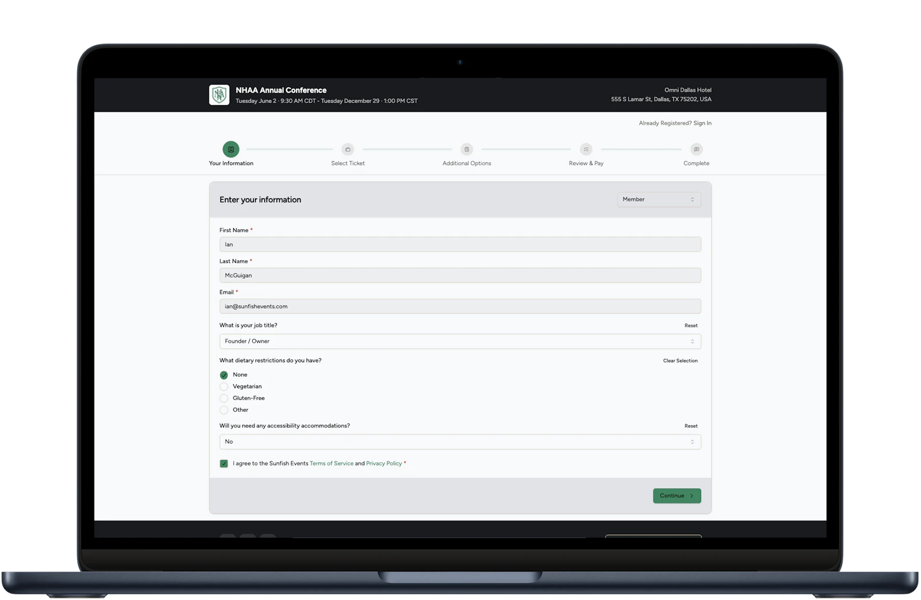Select the None dietary restriction
921x600 pixels.
click(x=224, y=375)
